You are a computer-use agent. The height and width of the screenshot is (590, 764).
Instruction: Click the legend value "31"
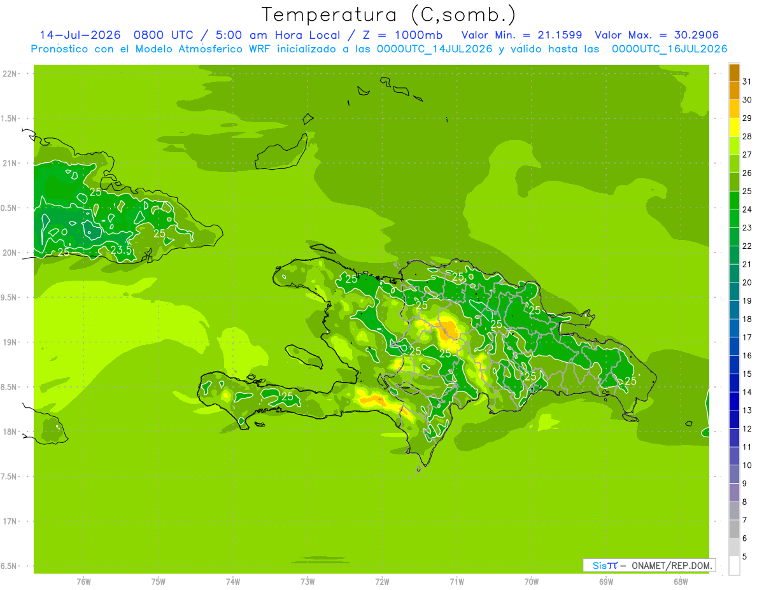(x=747, y=81)
